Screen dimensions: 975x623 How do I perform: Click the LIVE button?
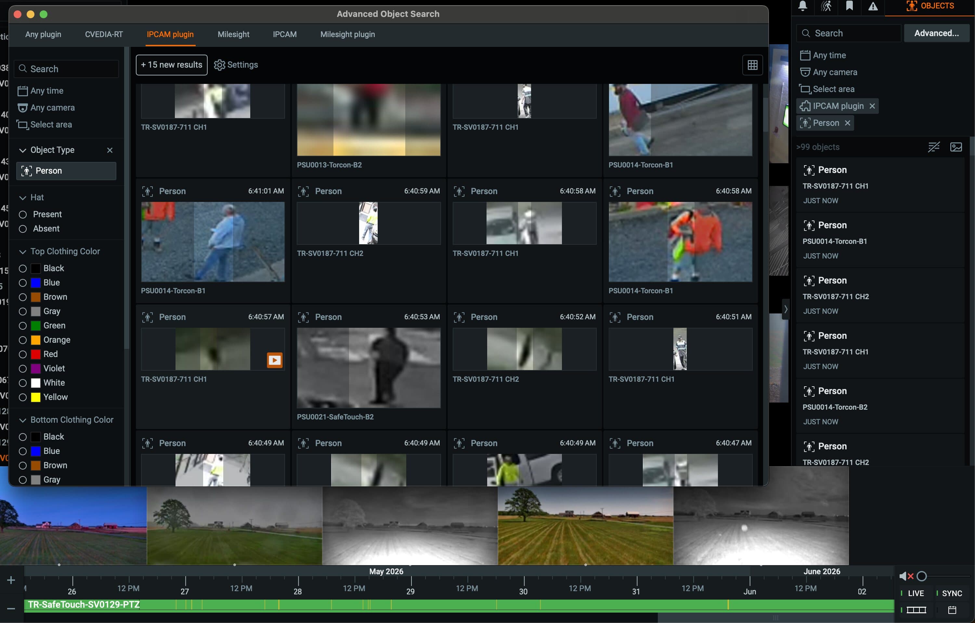(x=916, y=593)
